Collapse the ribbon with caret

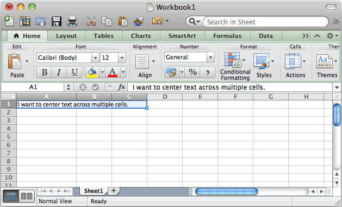pos(317,36)
